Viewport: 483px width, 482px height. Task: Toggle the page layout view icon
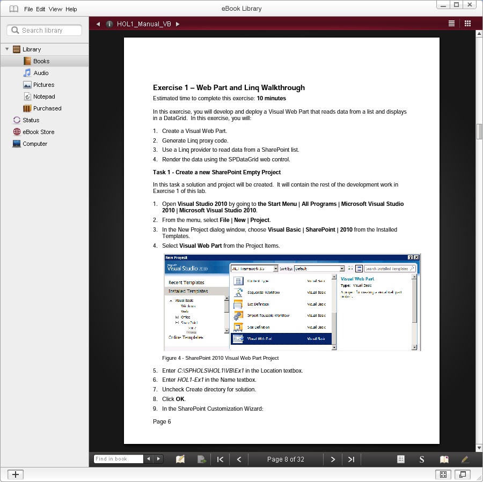coord(401,459)
